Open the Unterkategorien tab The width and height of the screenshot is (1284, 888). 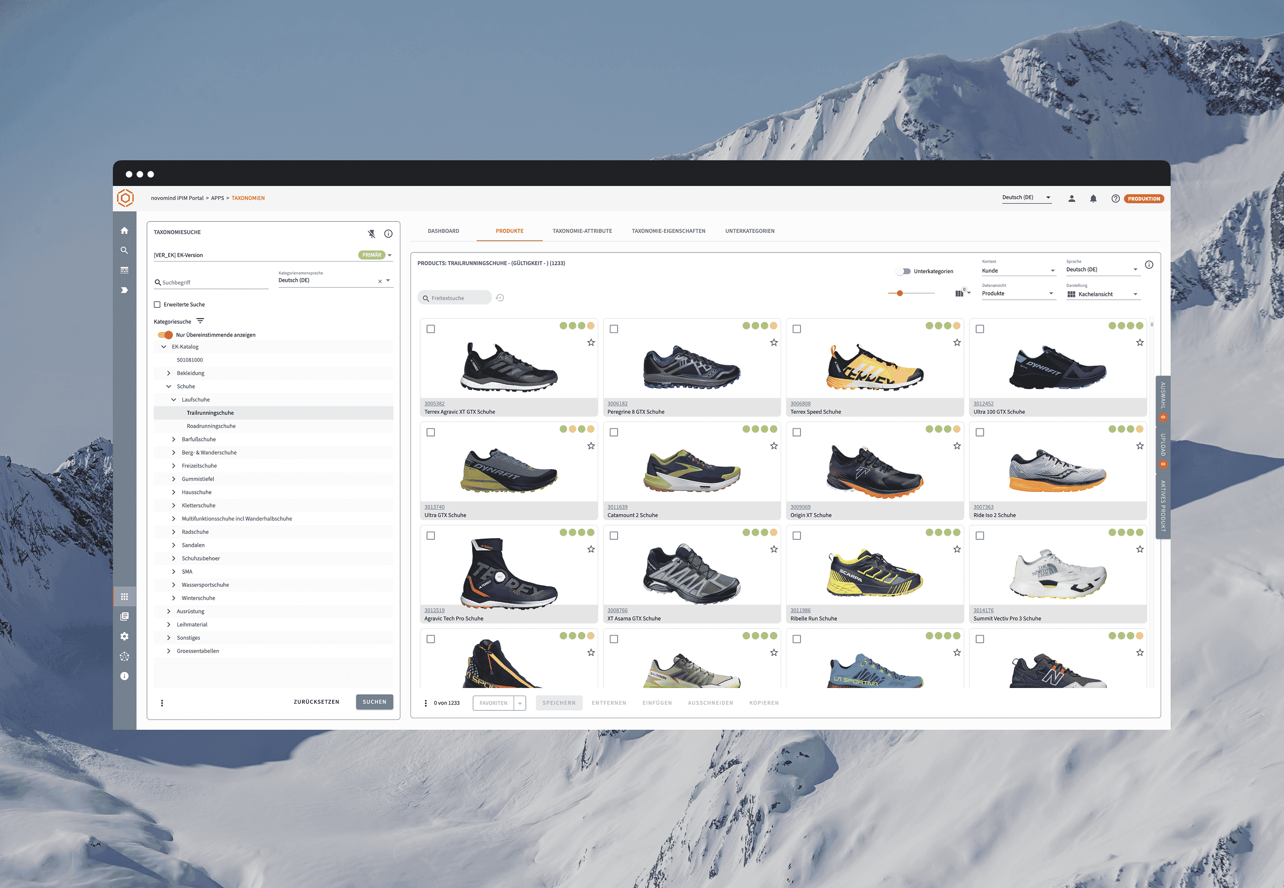point(749,231)
